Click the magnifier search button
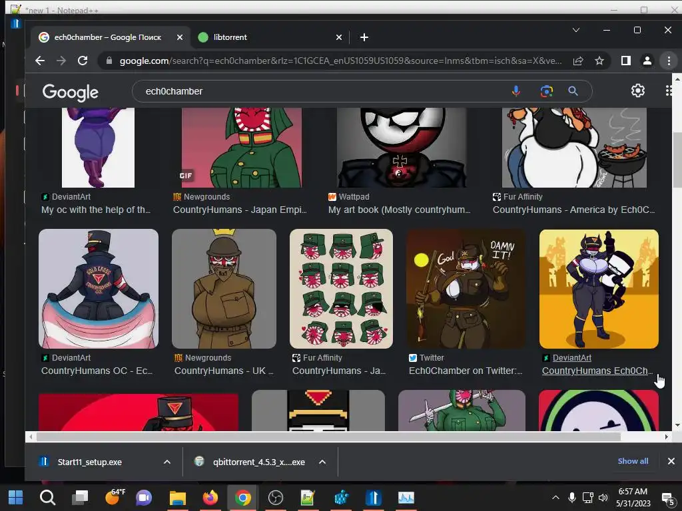Image resolution: width=682 pixels, height=511 pixels. coord(573,90)
